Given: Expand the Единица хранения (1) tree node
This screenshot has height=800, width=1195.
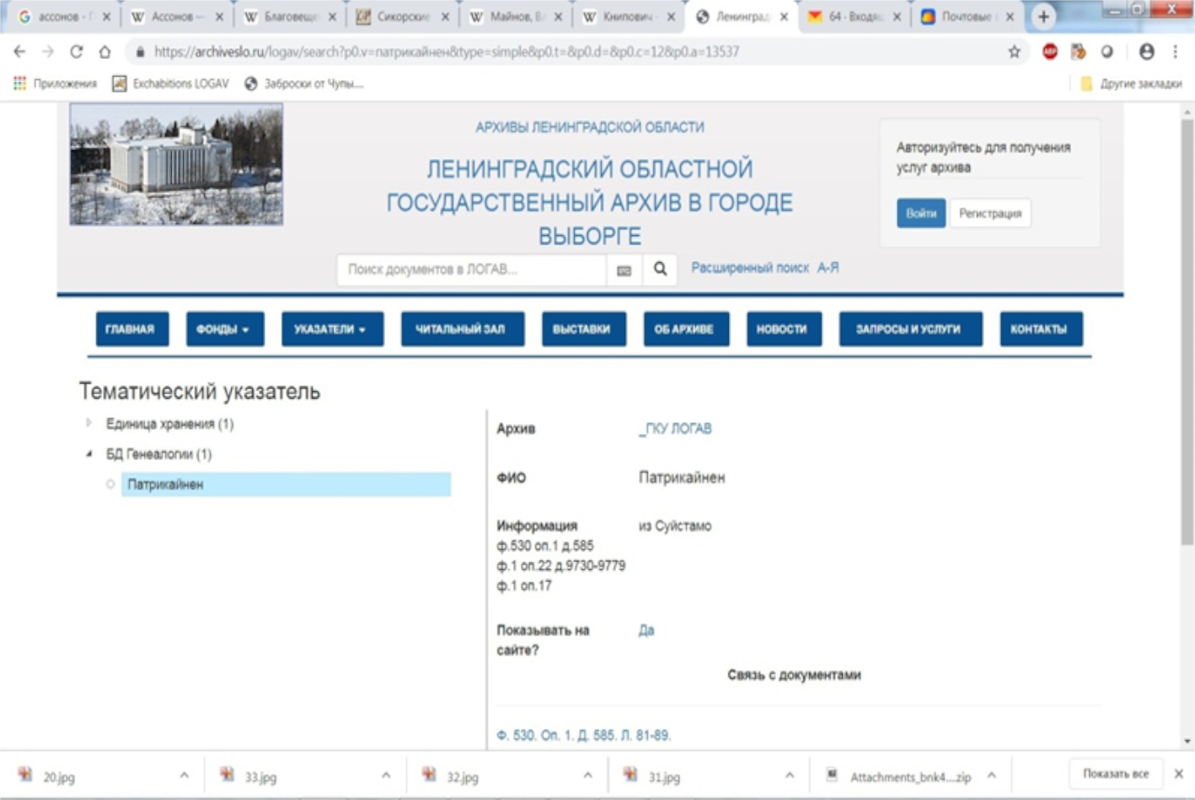Looking at the screenshot, I should (x=88, y=423).
